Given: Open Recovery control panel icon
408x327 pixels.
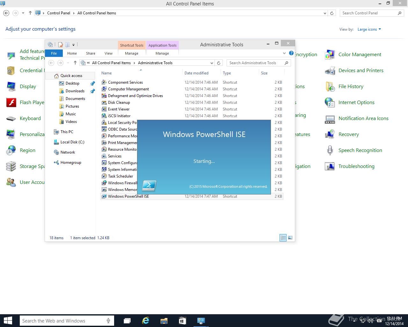Looking at the screenshot, I should (x=330, y=134).
